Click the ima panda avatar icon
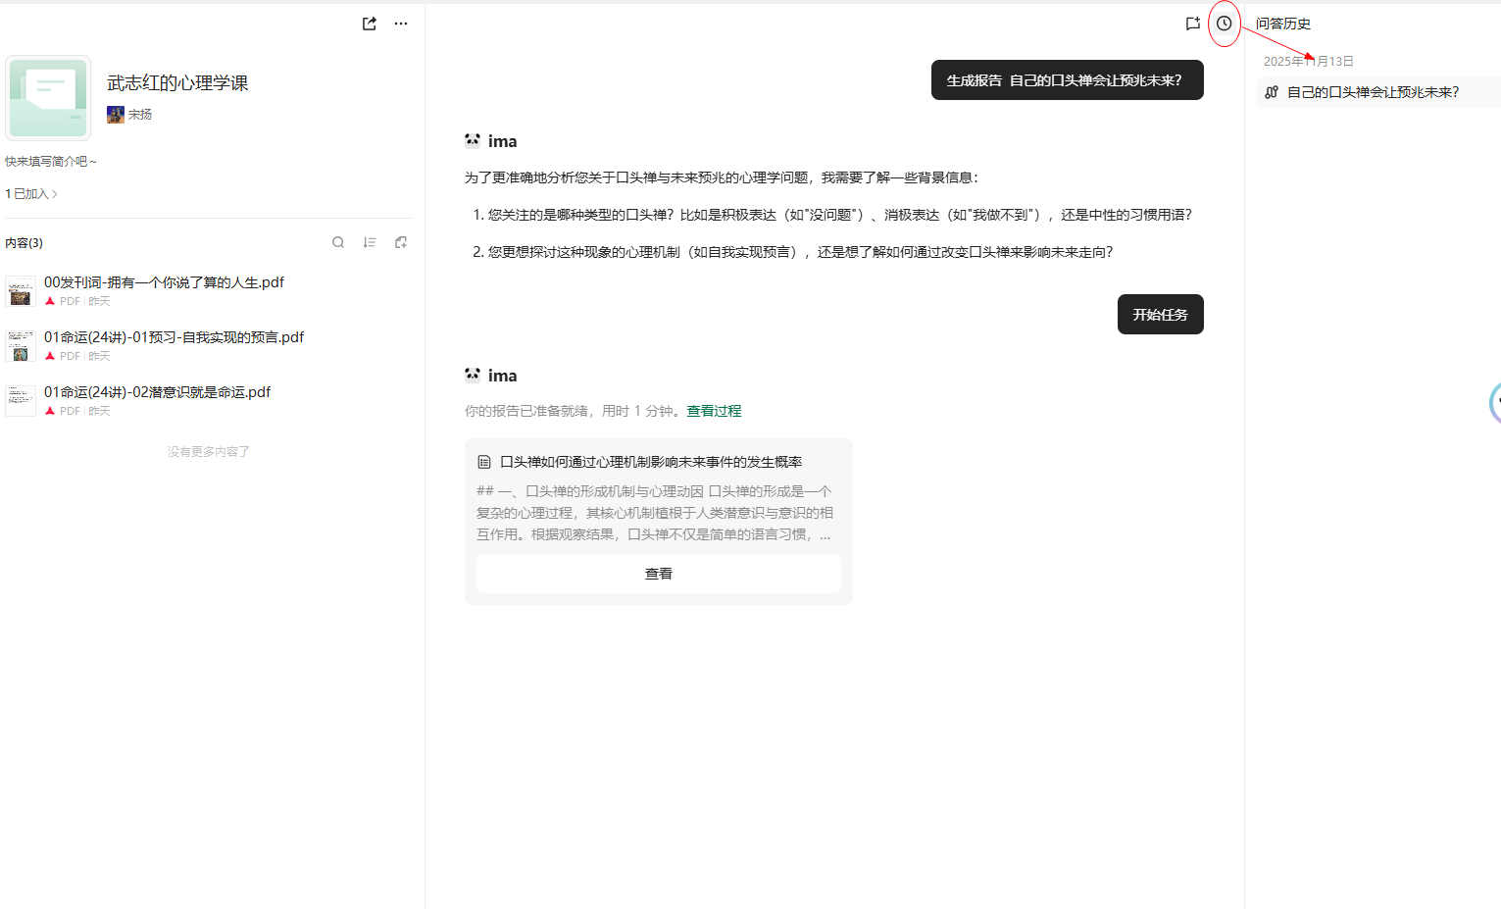 [472, 140]
